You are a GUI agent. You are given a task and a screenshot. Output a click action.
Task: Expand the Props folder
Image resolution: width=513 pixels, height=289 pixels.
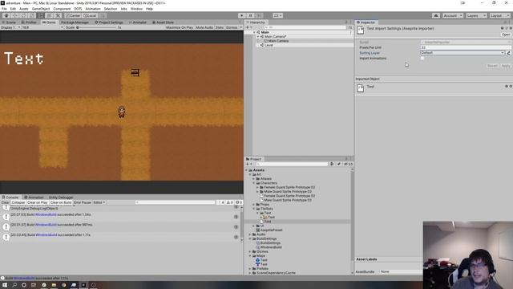pos(254,204)
